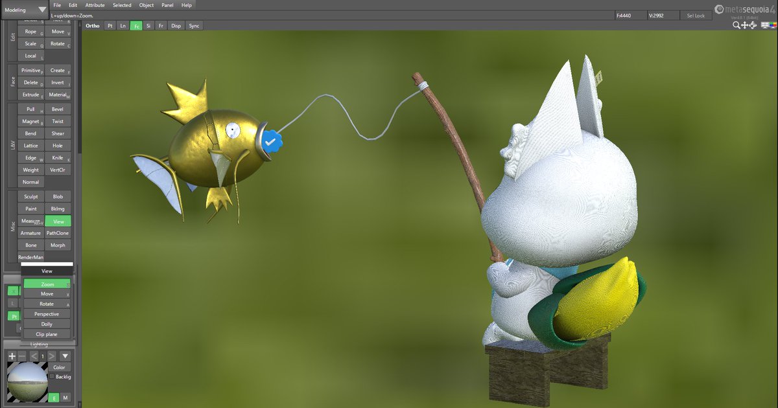Toggle the green Pt edit option button
Screen dimensions: 778x408
(x=14, y=316)
